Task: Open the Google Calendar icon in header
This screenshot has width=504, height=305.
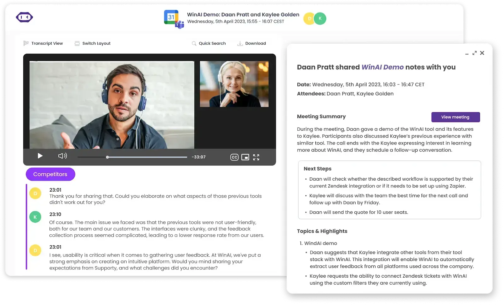Action: 171,17
